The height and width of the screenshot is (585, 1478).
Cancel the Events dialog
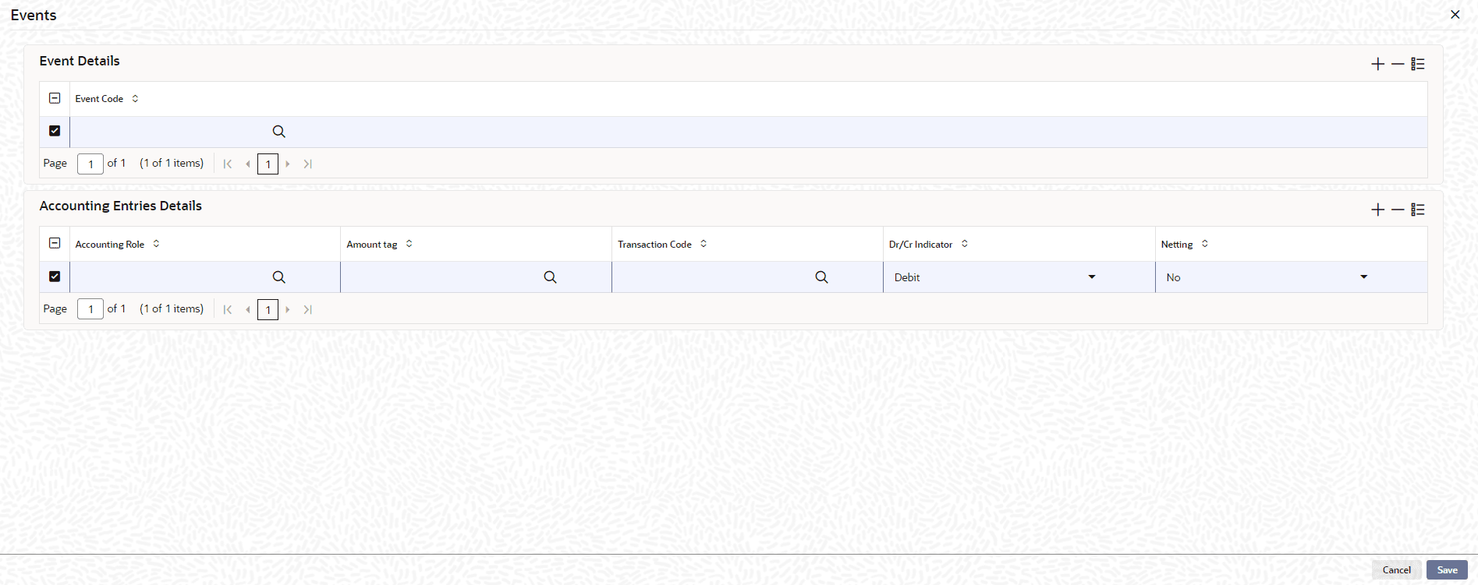[x=1396, y=570]
